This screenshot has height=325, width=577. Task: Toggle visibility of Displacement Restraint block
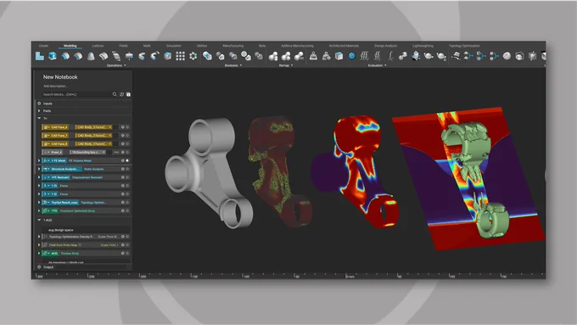127,177
